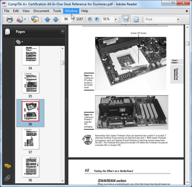This screenshot has height=187, width=192.
Task: Open the Tools menu
Action: [x=57, y=11]
